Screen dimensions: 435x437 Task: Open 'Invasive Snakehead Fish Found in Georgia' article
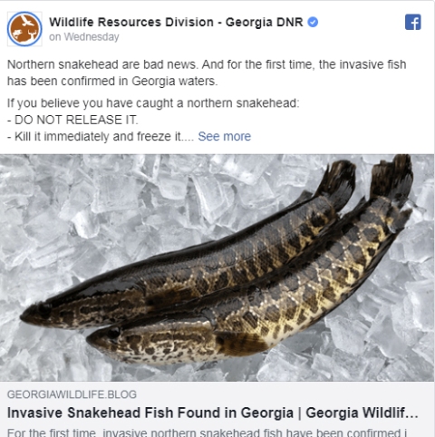point(213,413)
